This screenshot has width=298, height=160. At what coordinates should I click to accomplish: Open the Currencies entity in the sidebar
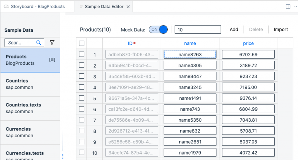(x=30, y=132)
